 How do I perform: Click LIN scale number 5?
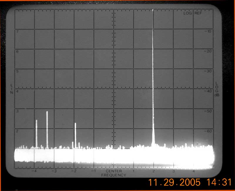click(x=17, y=71)
